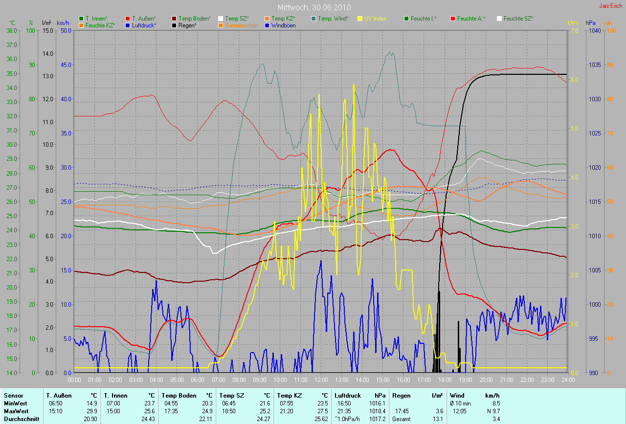626x424 pixels.
Task: Click T. Außen maximum value 29.9
Action: pyautogui.click(x=91, y=411)
